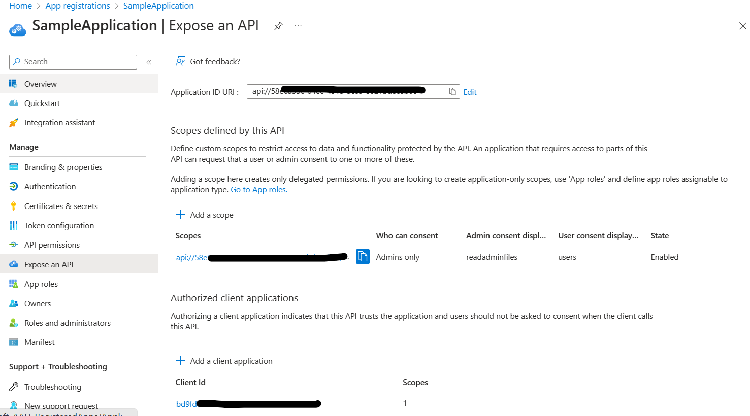Click the readadminfiles cell
Screen dimensions: 750x416
coord(492,257)
